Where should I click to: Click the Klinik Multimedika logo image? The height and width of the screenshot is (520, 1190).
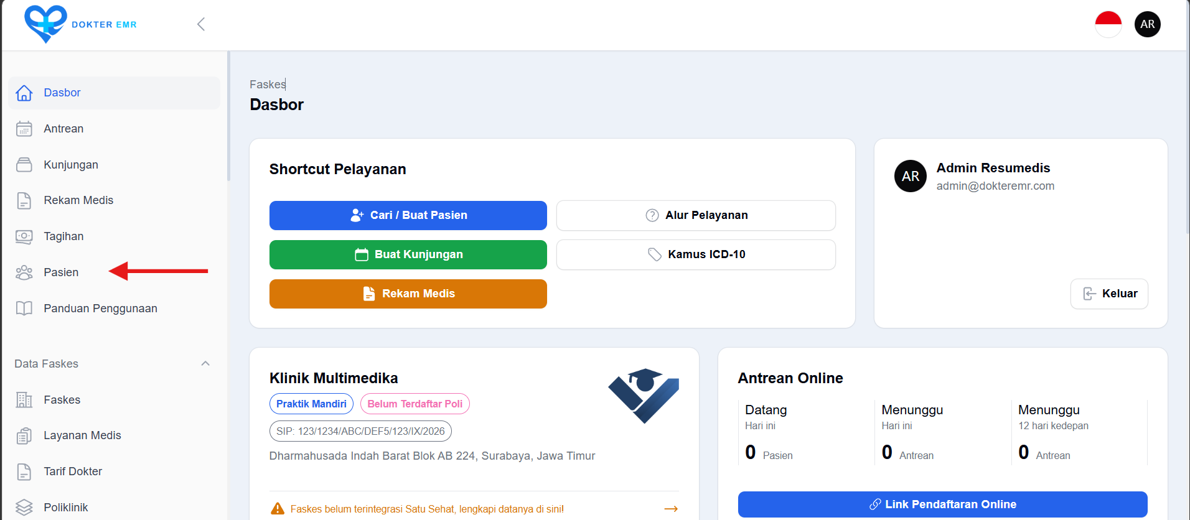644,396
